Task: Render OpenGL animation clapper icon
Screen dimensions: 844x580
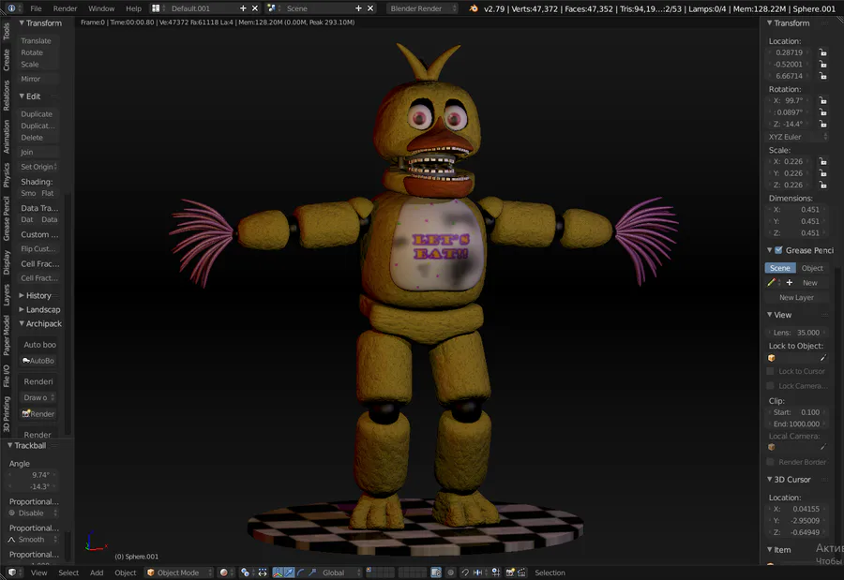Action: coord(521,573)
